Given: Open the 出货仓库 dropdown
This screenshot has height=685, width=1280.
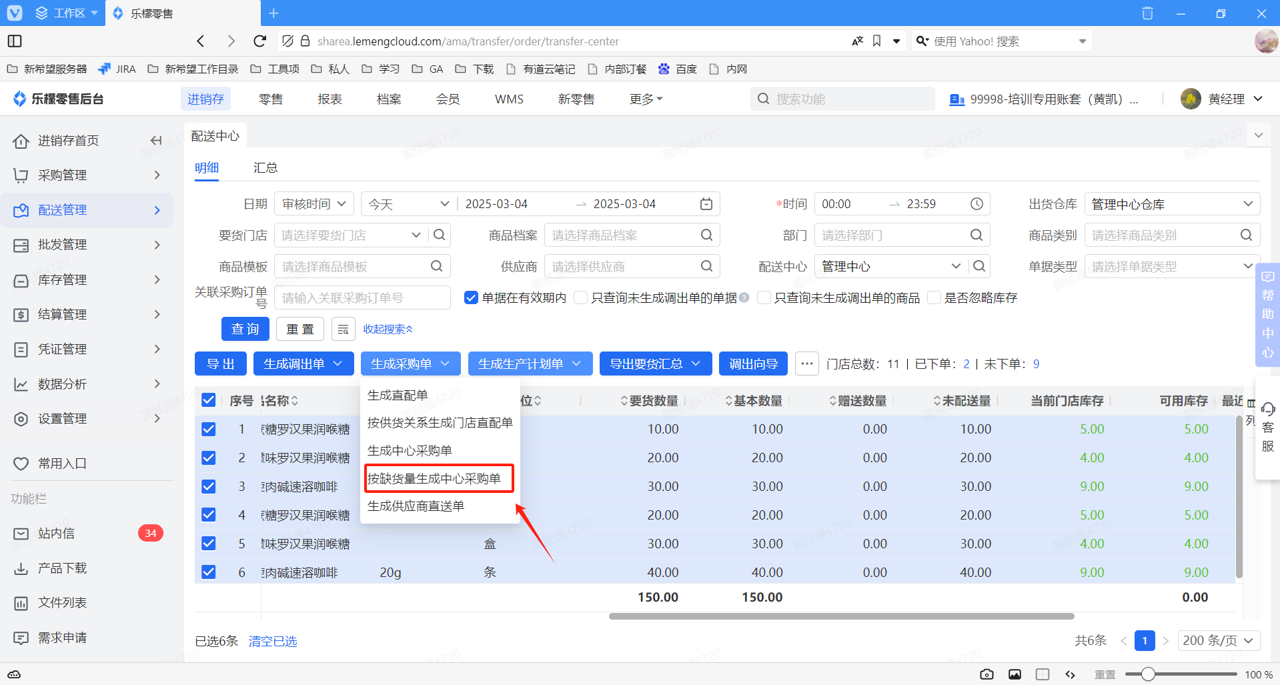Looking at the screenshot, I should (x=1171, y=204).
